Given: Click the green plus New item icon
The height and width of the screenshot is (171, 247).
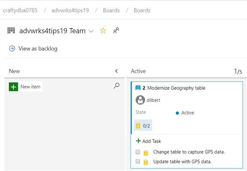Looking at the screenshot, I should (x=13, y=87).
